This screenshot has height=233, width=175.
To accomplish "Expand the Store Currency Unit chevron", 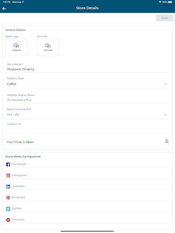I will coord(165,115).
